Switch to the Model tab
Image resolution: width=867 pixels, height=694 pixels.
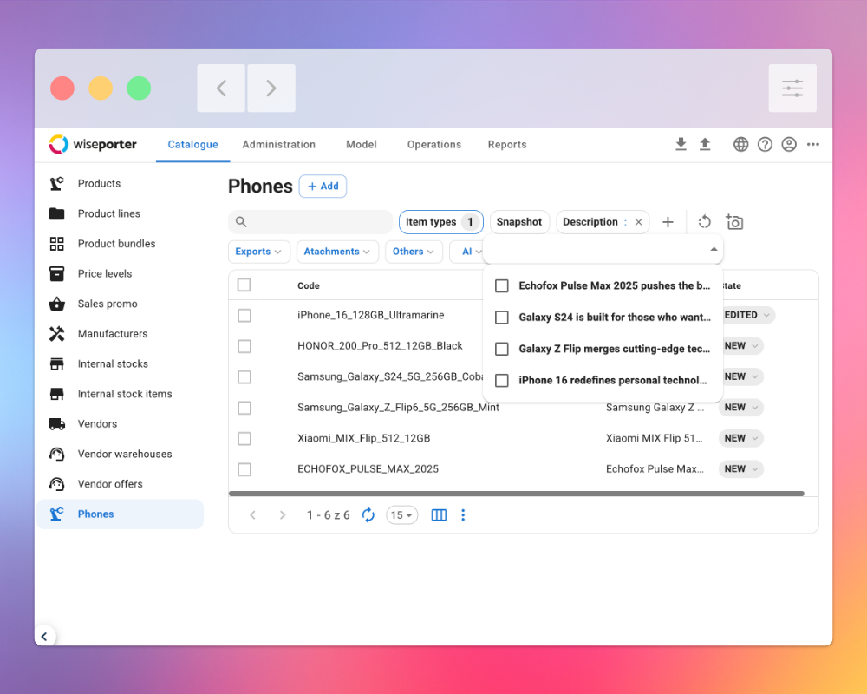tap(362, 145)
